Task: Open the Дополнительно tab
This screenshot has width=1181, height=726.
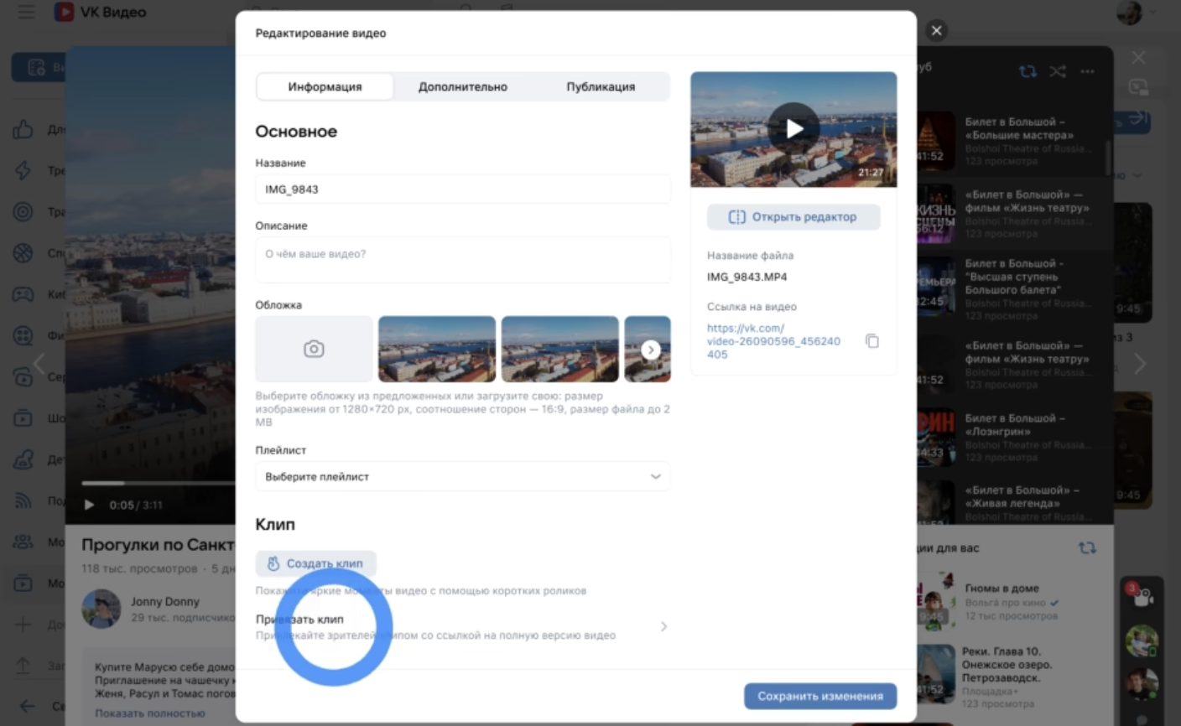Action: [x=463, y=86]
